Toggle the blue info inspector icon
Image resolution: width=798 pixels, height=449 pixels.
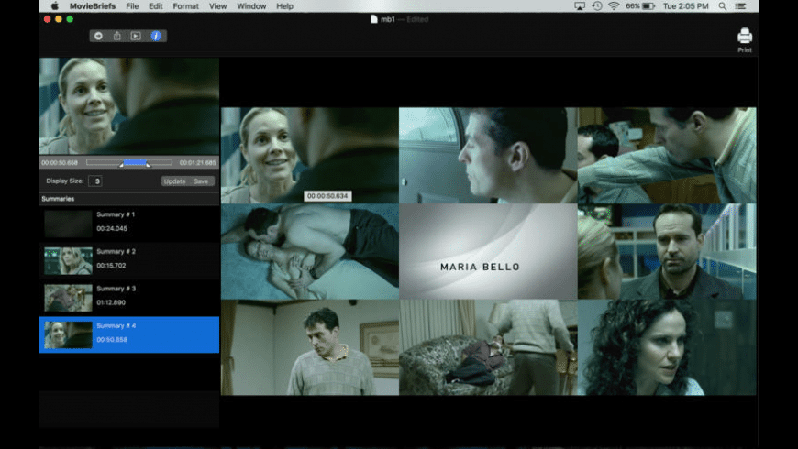pos(156,36)
